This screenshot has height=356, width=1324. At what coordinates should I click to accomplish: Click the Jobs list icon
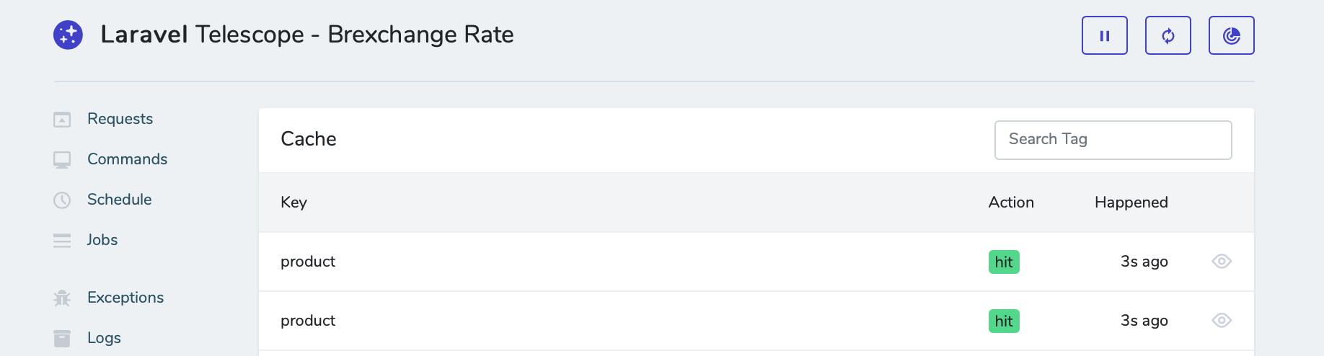point(62,241)
